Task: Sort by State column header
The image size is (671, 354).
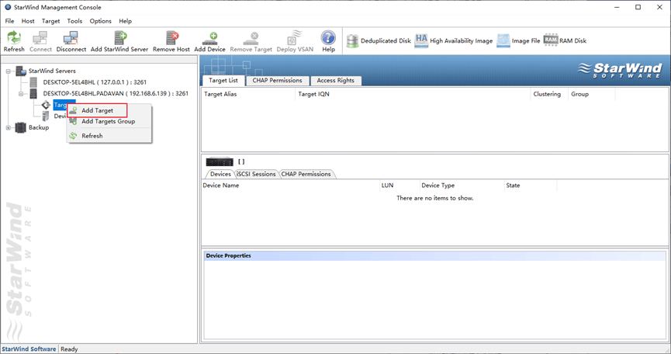Action: click(x=531, y=186)
